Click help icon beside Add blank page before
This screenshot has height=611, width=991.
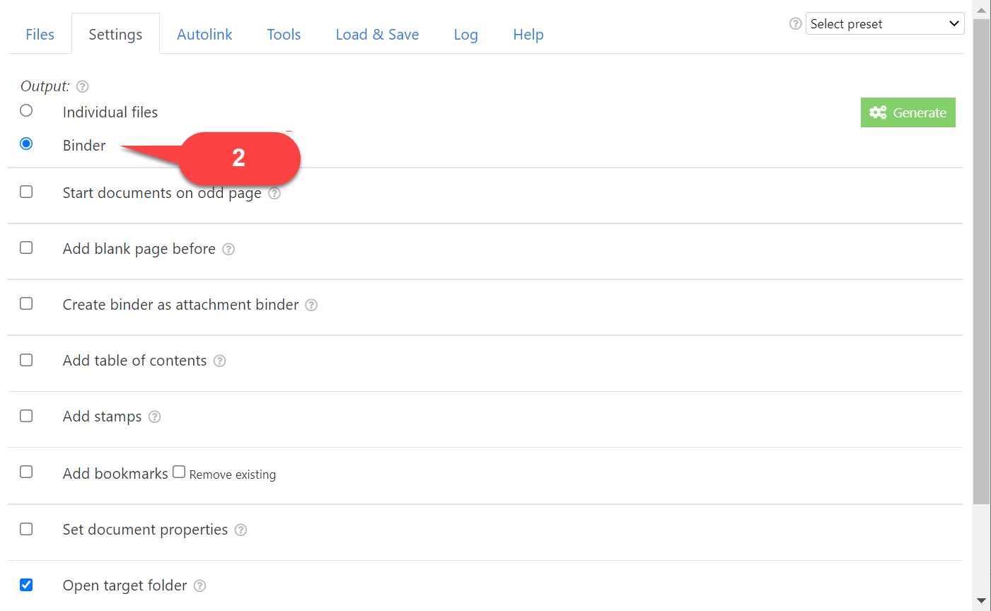[228, 249]
